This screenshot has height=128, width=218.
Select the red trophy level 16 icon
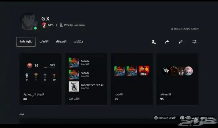[30, 66]
